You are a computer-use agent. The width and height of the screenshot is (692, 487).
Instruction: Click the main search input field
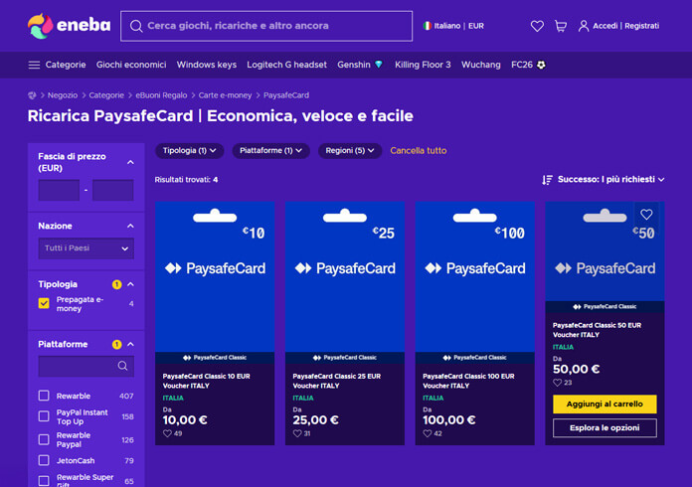[266, 26]
